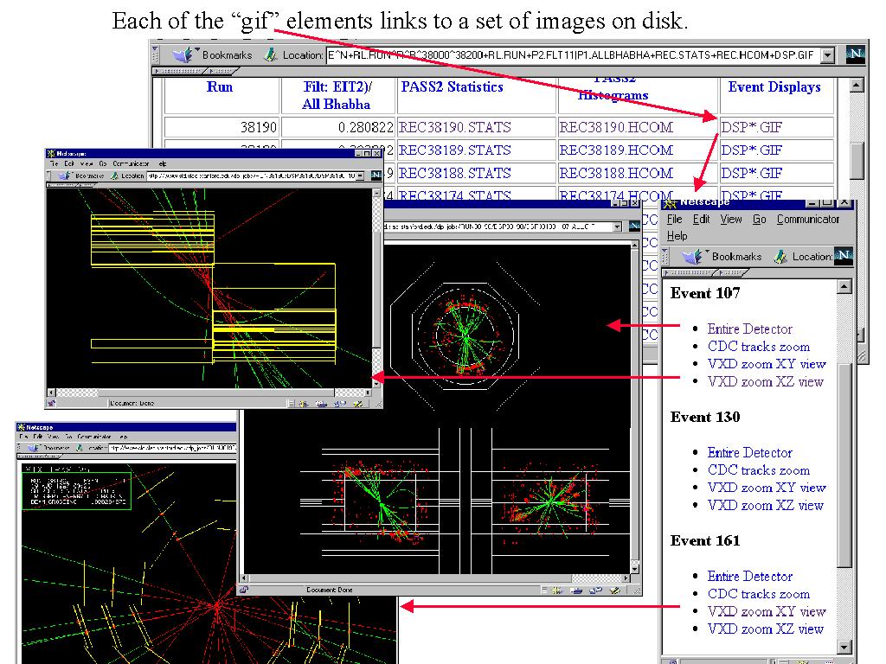This screenshot has height=664, width=886.
Task: Open VXD zoom XZ view link under Event 161
Action: (x=765, y=629)
